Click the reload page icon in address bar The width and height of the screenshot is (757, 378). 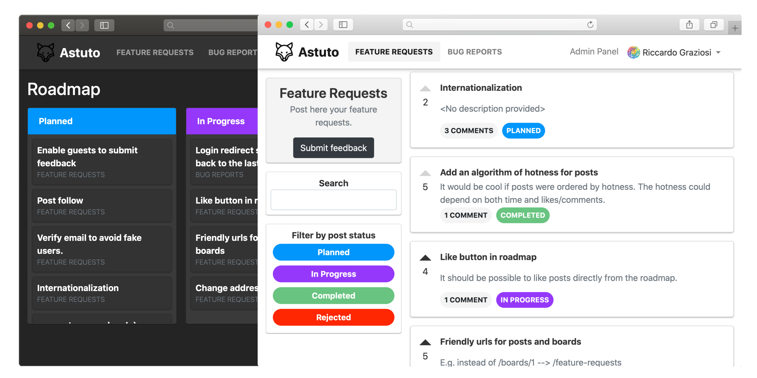click(x=590, y=25)
